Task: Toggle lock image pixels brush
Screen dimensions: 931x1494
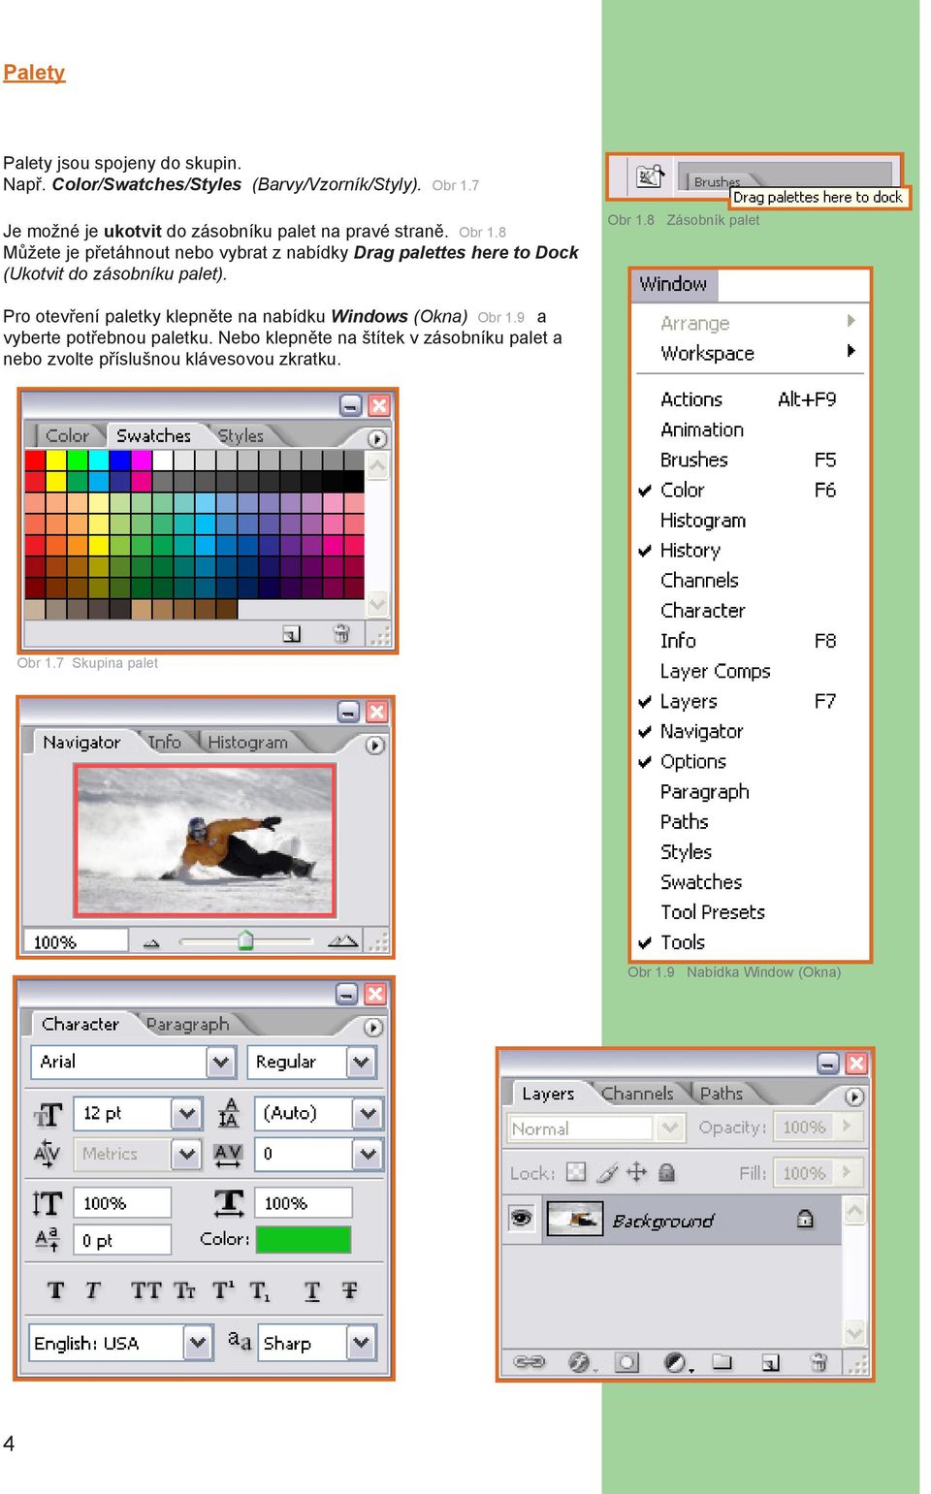Action: click(607, 1172)
